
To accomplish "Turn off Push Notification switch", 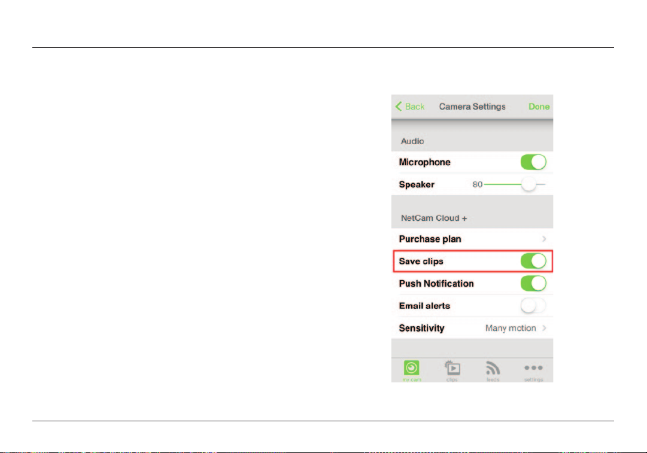I will (x=533, y=284).
